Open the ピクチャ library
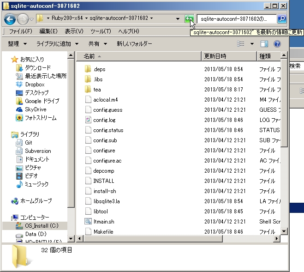The image size is (304, 272). pos(28,168)
